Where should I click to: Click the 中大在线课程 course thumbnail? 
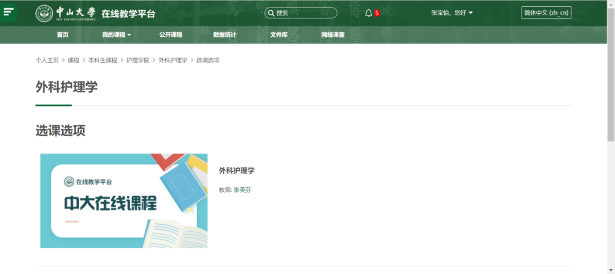(124, 201)
